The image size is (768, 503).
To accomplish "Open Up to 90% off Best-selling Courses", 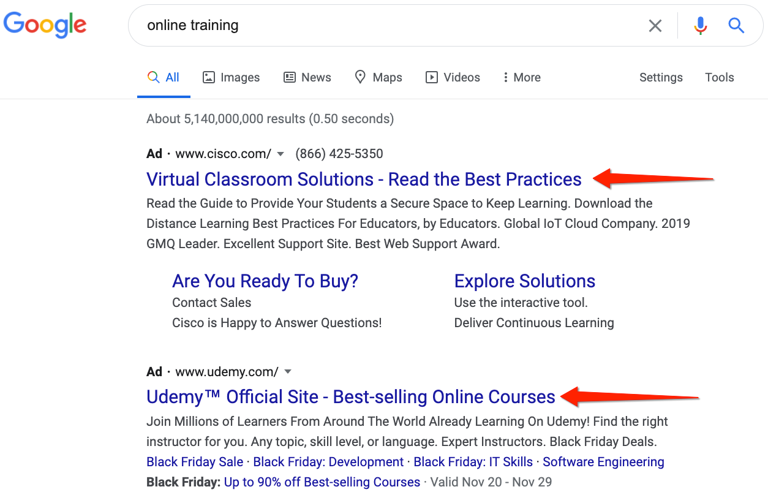I will tap(322, 482).
